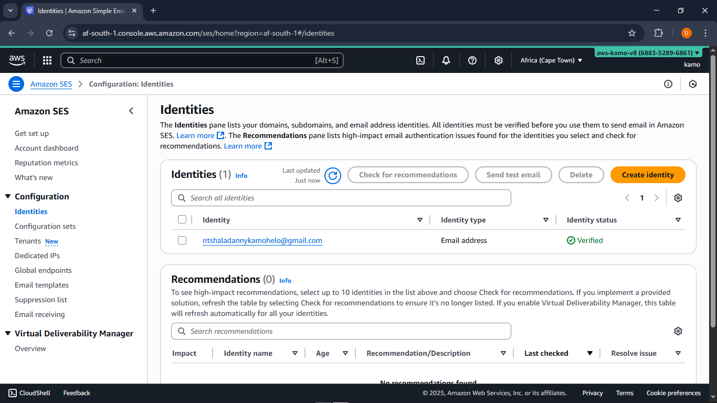Open the Africa (Cape Town) region dropdown
717x403 pixels.
click(x=551, y=60)
